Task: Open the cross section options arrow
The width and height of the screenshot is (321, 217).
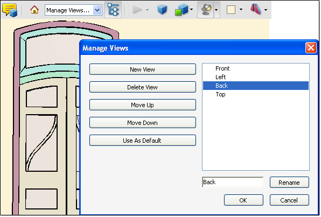Action: coord(266,10)
